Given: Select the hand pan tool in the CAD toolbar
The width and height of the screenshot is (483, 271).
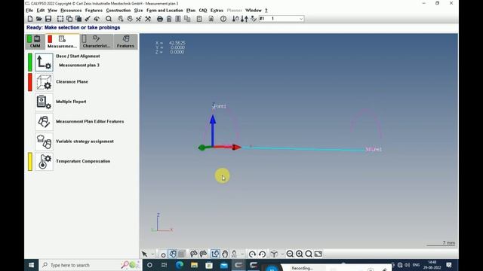Looking at the screenshot, I should pos(225,254).
